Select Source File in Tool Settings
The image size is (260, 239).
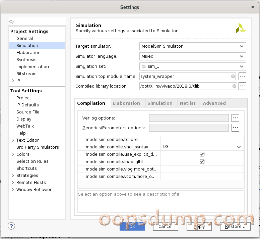tap(28, 112)
